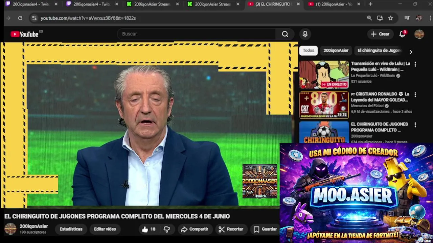433x243 pixels.
Task: Click Editar vídeo button
Action: [x=105, y=229]
